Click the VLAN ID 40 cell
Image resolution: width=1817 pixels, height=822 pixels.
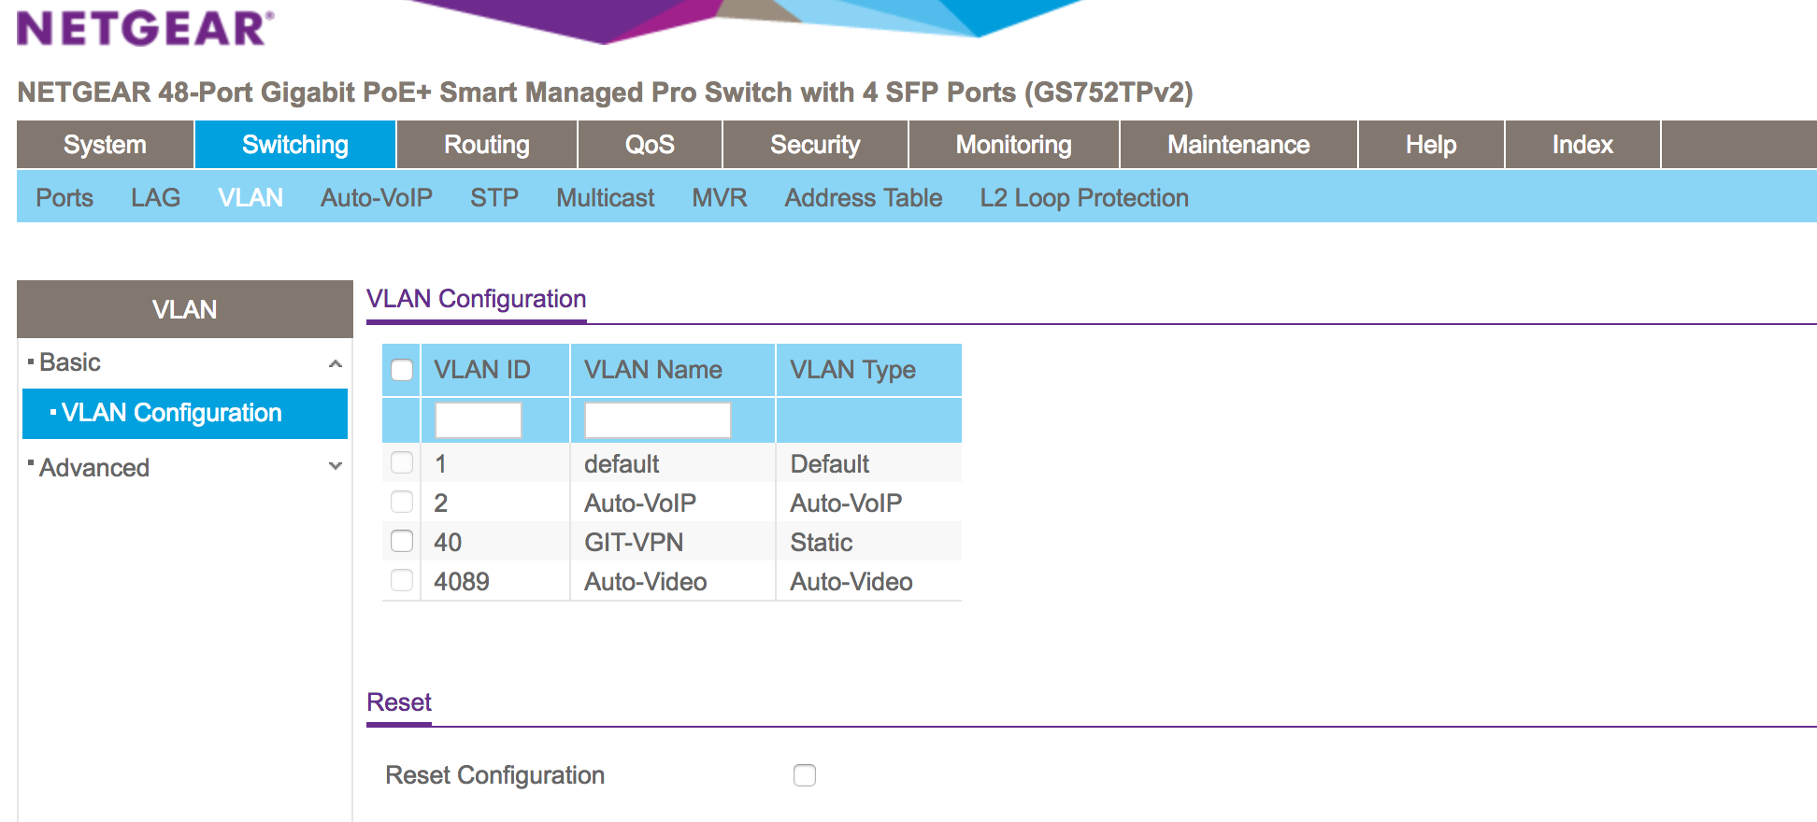pyautogui.click(x=495, y=542)
